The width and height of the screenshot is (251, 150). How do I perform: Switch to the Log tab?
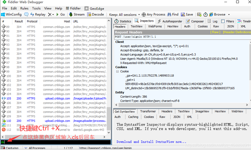pyautogui.click(x=213, y=21)
